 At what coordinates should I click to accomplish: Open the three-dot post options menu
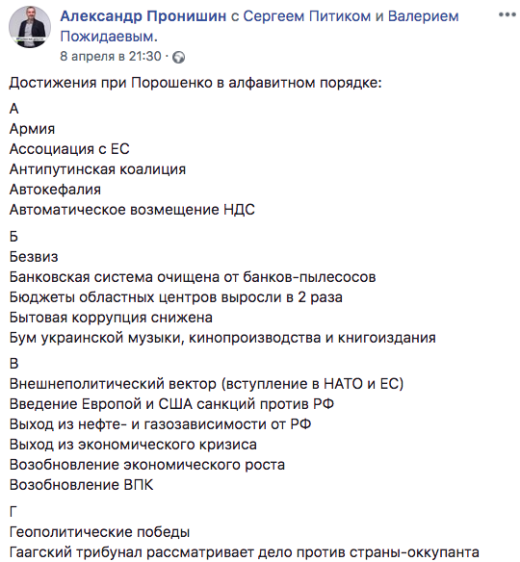[507, 15]
